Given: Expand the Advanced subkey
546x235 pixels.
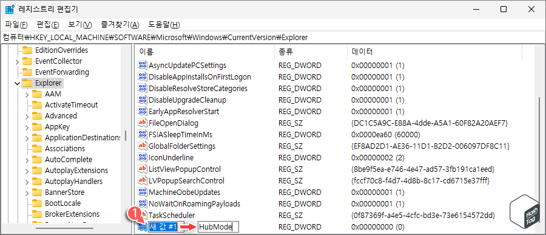Looking at the screenshot, I should 27,116.
